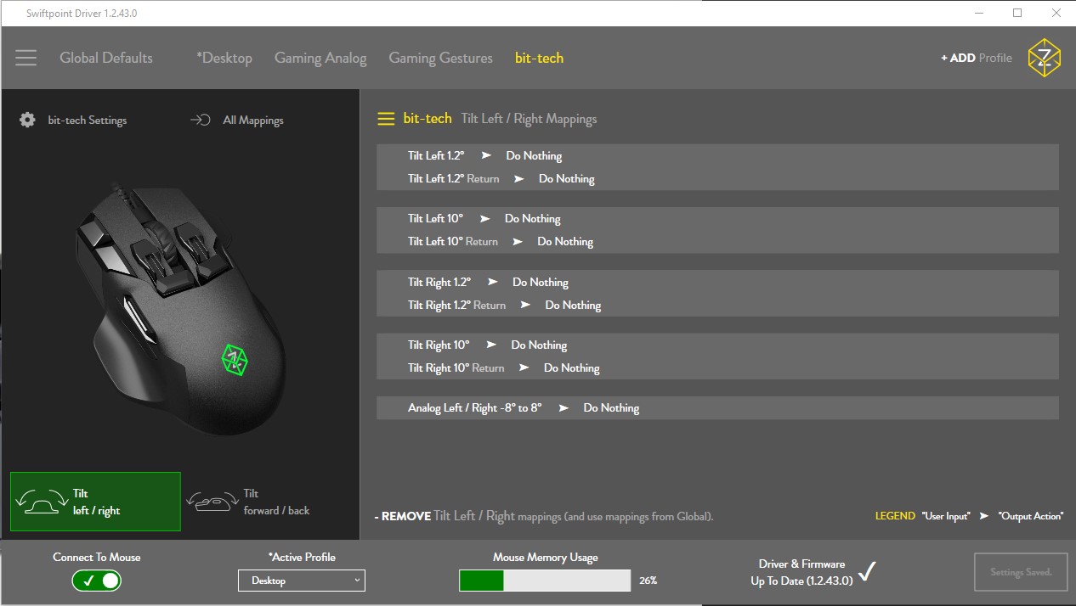
Task: Switch to the Desktop profile tab
Action: [224, 58]
